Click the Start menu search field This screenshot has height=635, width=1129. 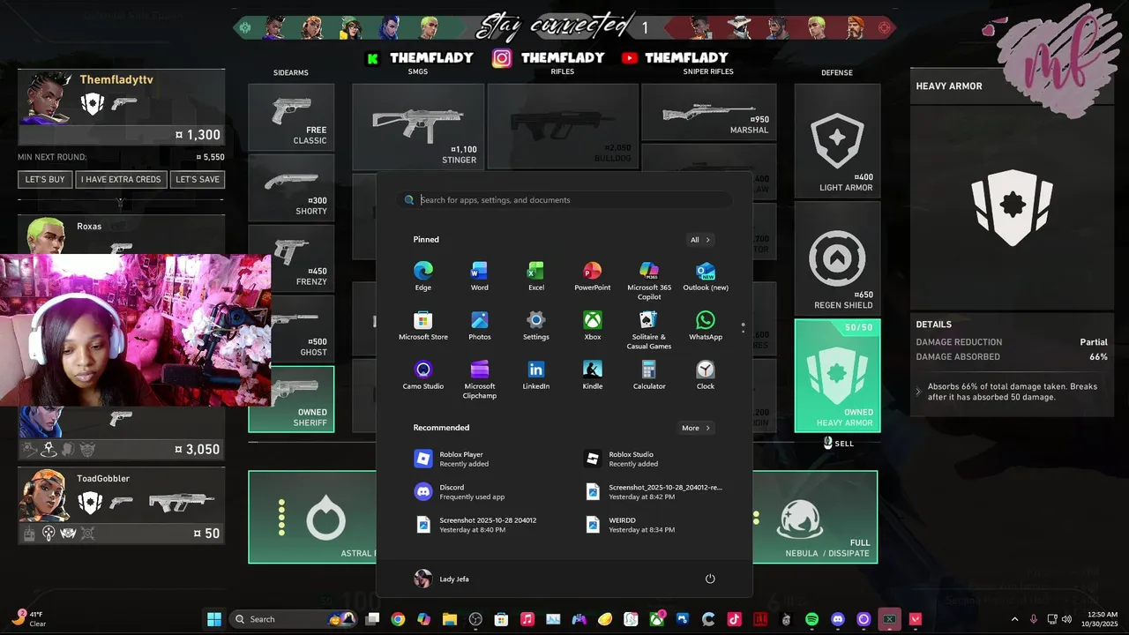(x=564, y=200)
